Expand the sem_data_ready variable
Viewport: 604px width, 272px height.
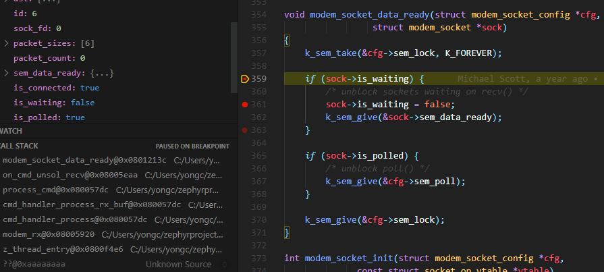pos(6,73)
